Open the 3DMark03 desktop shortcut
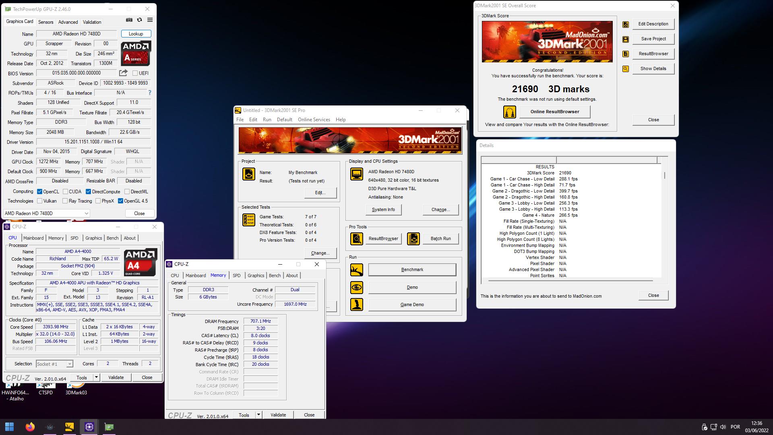Image resolution: width=773 pixels, height=435 pixels. tap(76, 389)
